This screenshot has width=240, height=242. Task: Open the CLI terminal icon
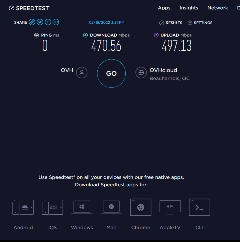pos(199,207)
